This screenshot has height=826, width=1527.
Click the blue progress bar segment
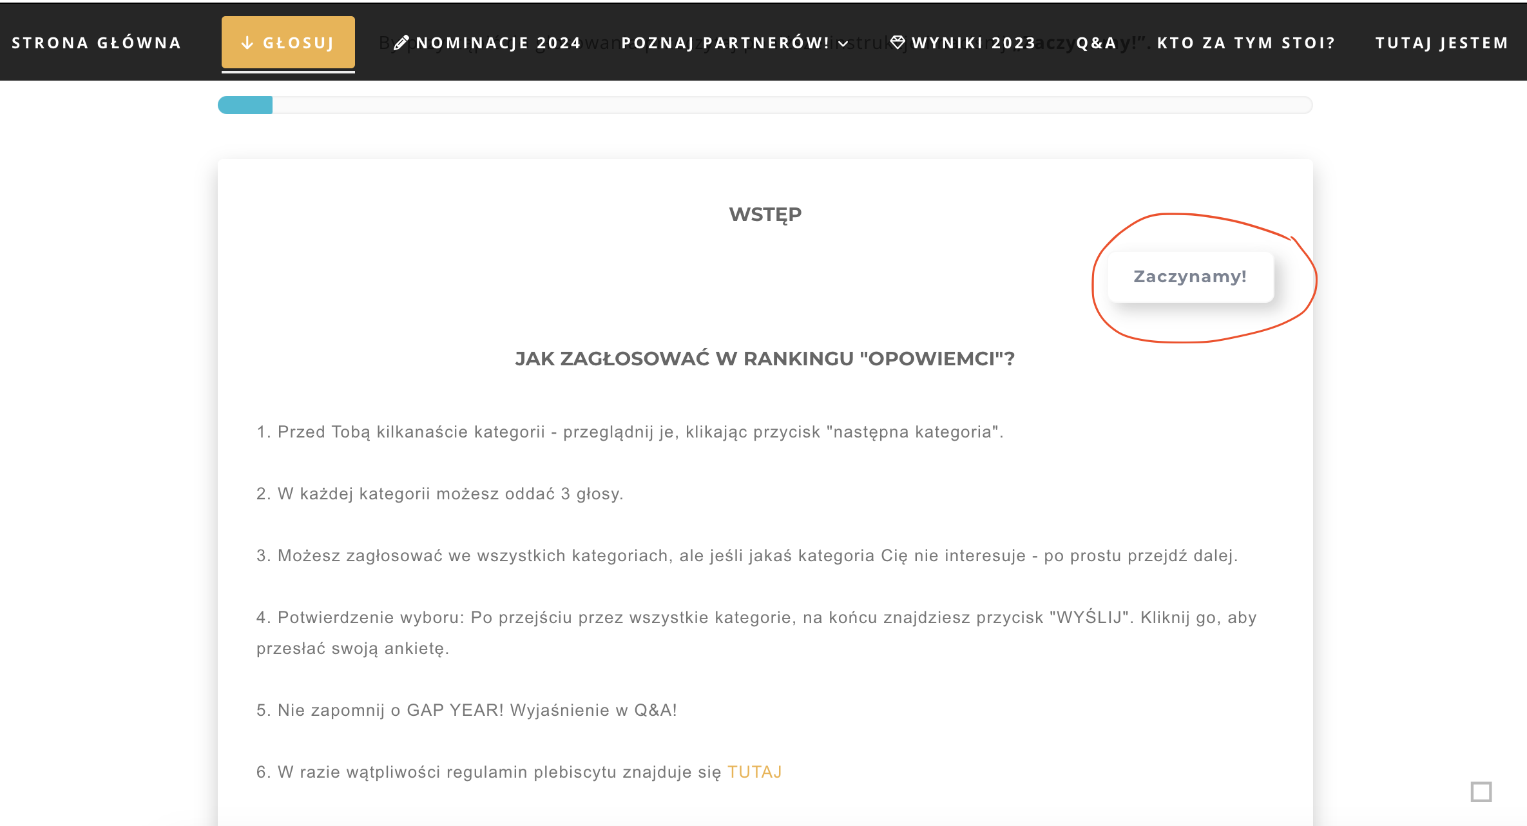tap(245, 104)
